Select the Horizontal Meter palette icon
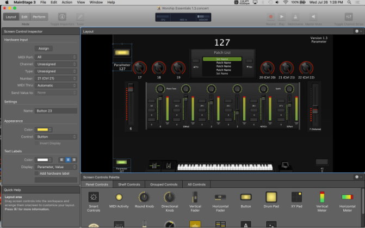The image size is (365, 228). pos(347,197)
